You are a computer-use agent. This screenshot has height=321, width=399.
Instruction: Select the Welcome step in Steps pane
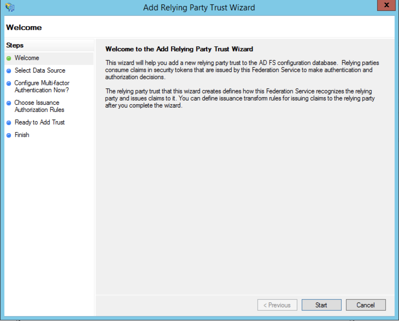coord(27,58)
